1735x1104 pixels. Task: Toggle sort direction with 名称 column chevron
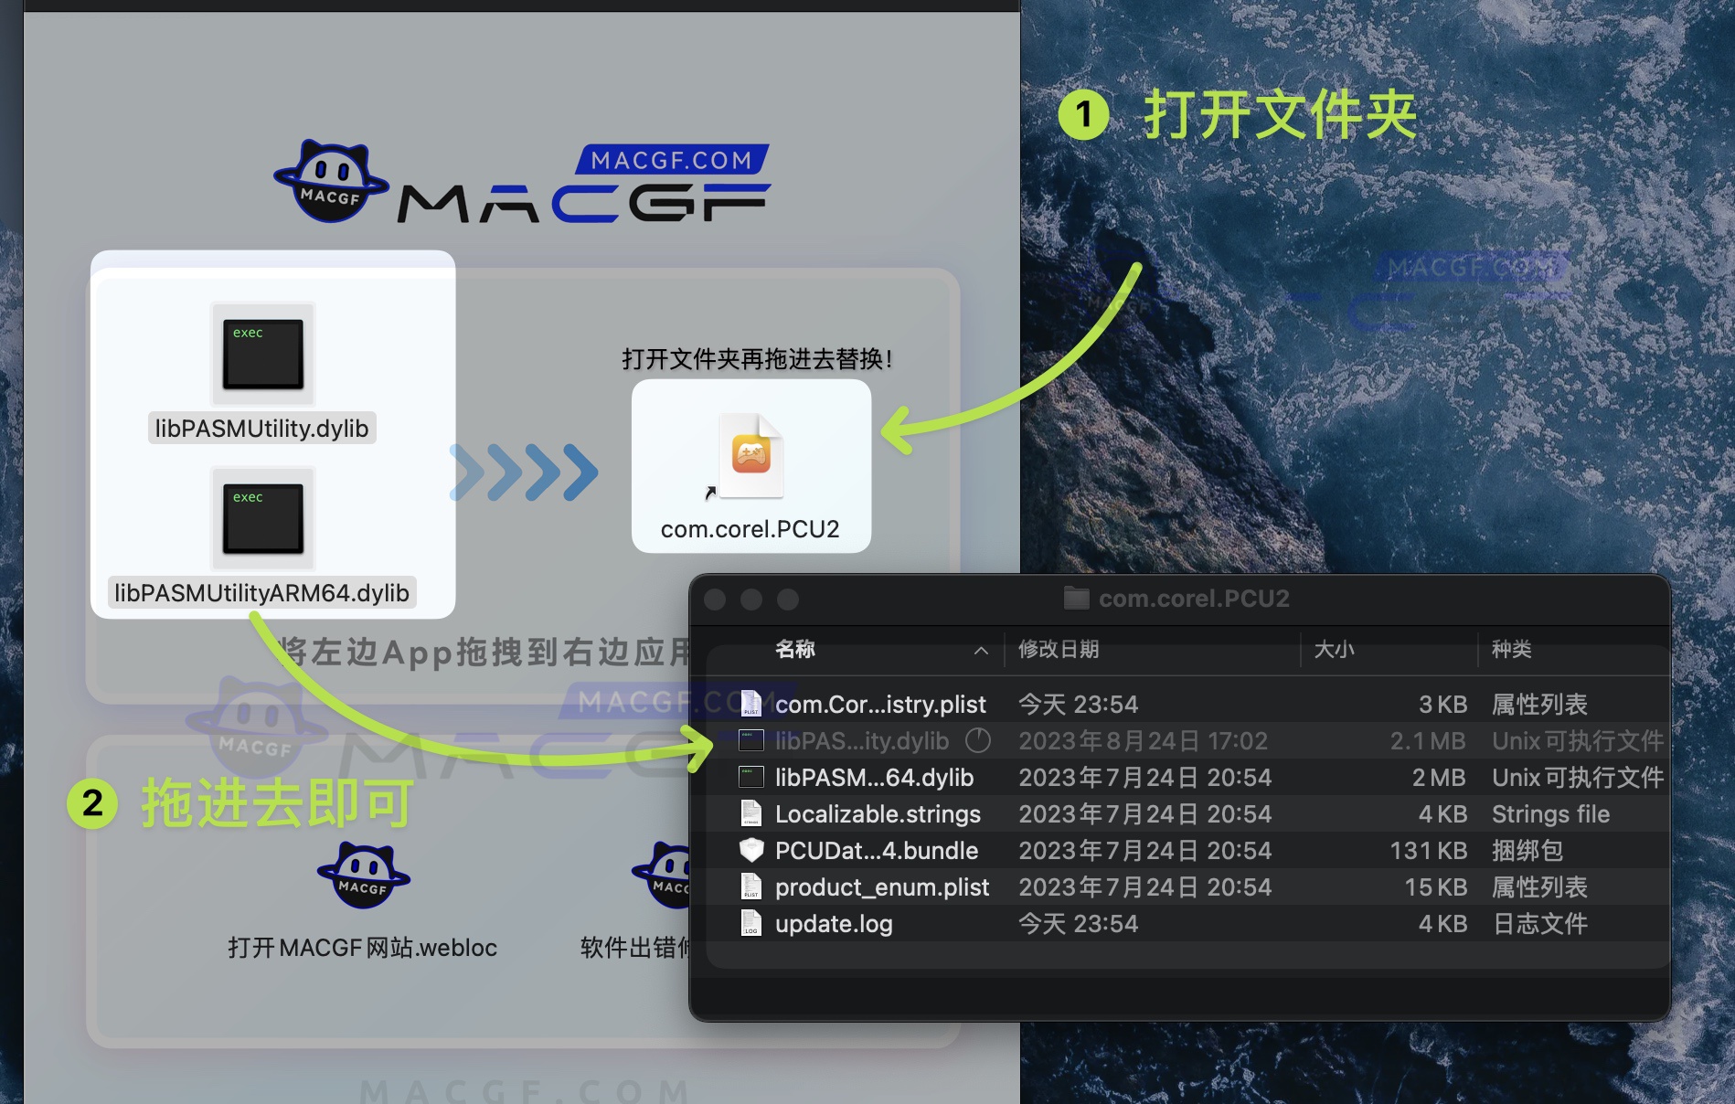[x=982, y=652]
